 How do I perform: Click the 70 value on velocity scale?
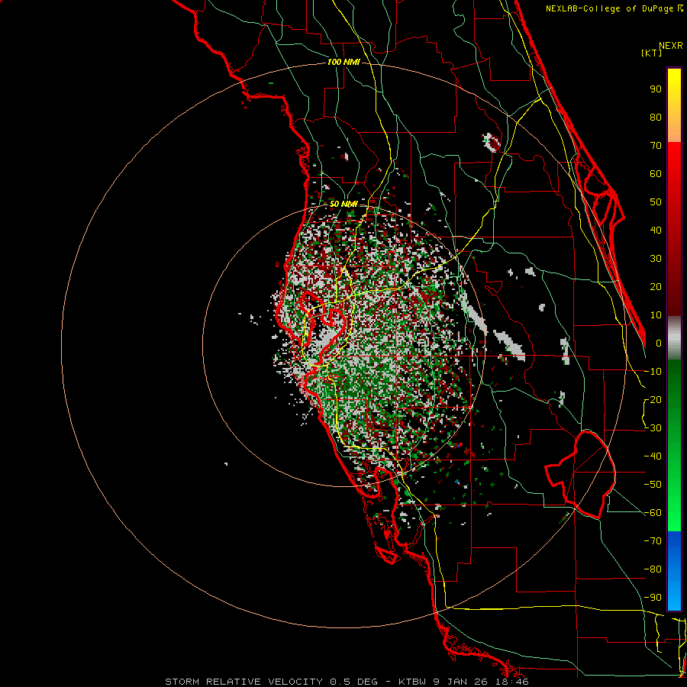click(x=656, y=146)
